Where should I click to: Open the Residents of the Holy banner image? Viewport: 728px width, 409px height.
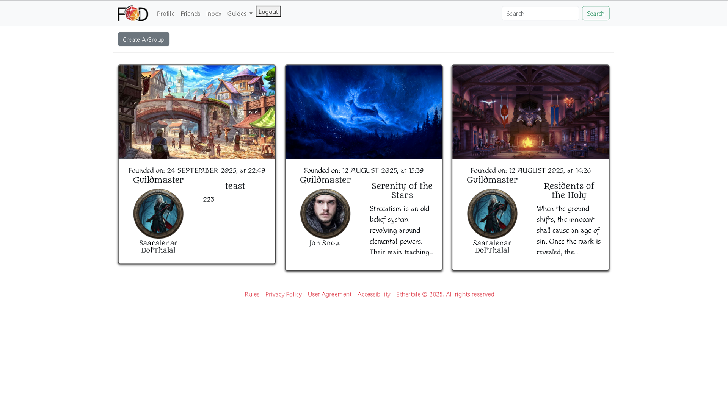coord(530,112)
